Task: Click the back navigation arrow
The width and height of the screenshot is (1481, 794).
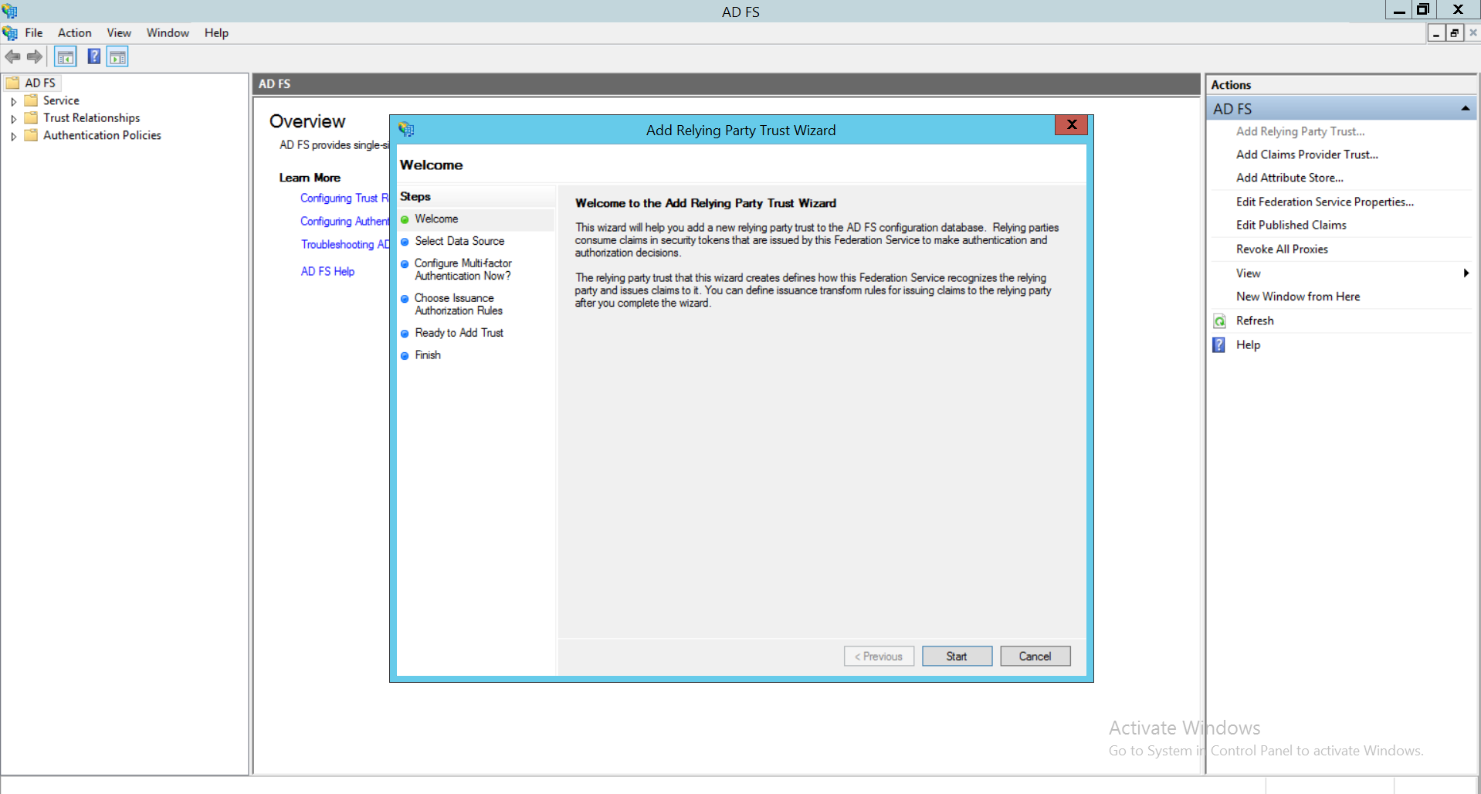Action: 12,56
